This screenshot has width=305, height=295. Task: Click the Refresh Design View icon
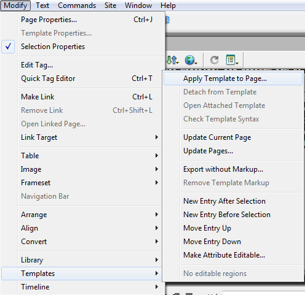click(215, 60)
